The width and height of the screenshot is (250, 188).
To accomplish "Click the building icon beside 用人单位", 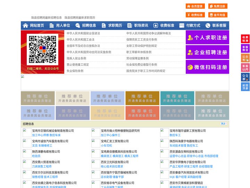I will coord(51,25).
